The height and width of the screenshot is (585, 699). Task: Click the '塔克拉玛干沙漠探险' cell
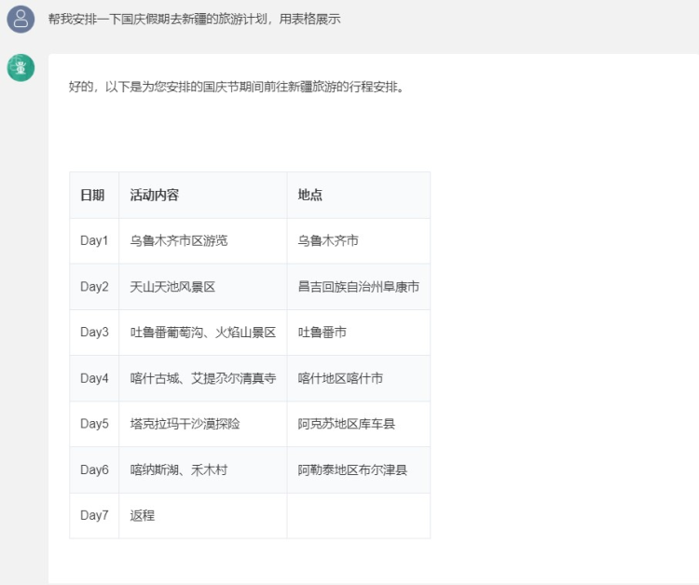pos(203,424)
